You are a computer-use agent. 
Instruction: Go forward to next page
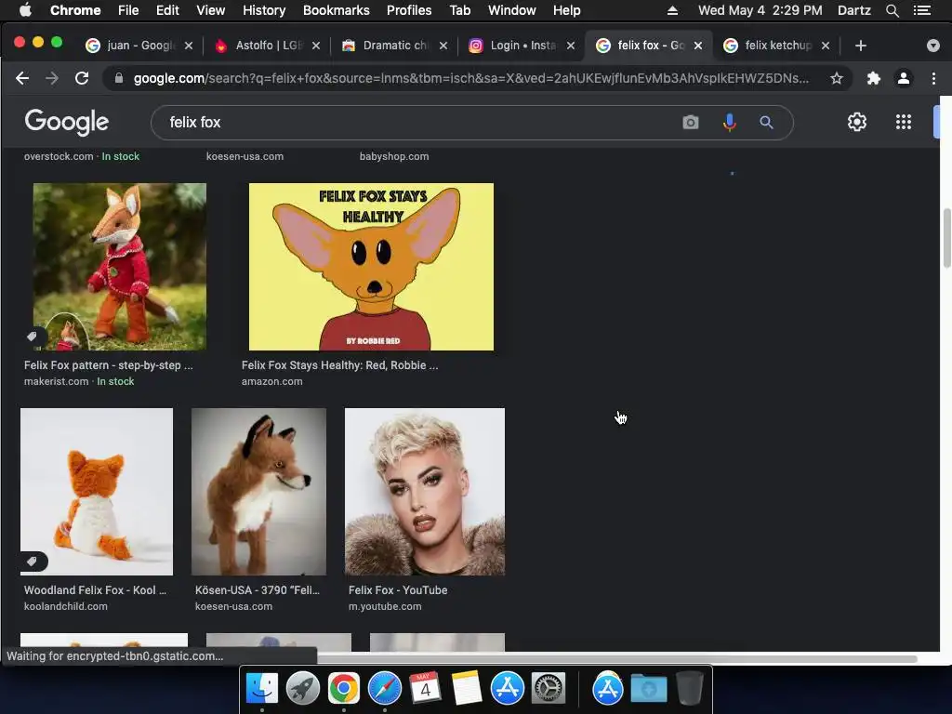[52, 78]
